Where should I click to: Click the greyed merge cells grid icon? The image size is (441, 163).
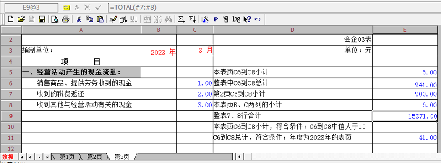pyautogui.click(x=147, y=19)
